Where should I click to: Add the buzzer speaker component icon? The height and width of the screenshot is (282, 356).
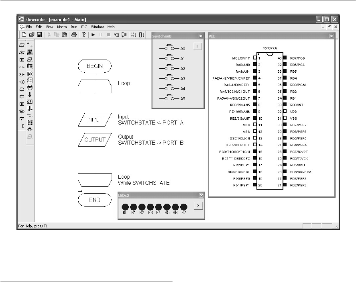pyautogui.click(x=30, y=74)
